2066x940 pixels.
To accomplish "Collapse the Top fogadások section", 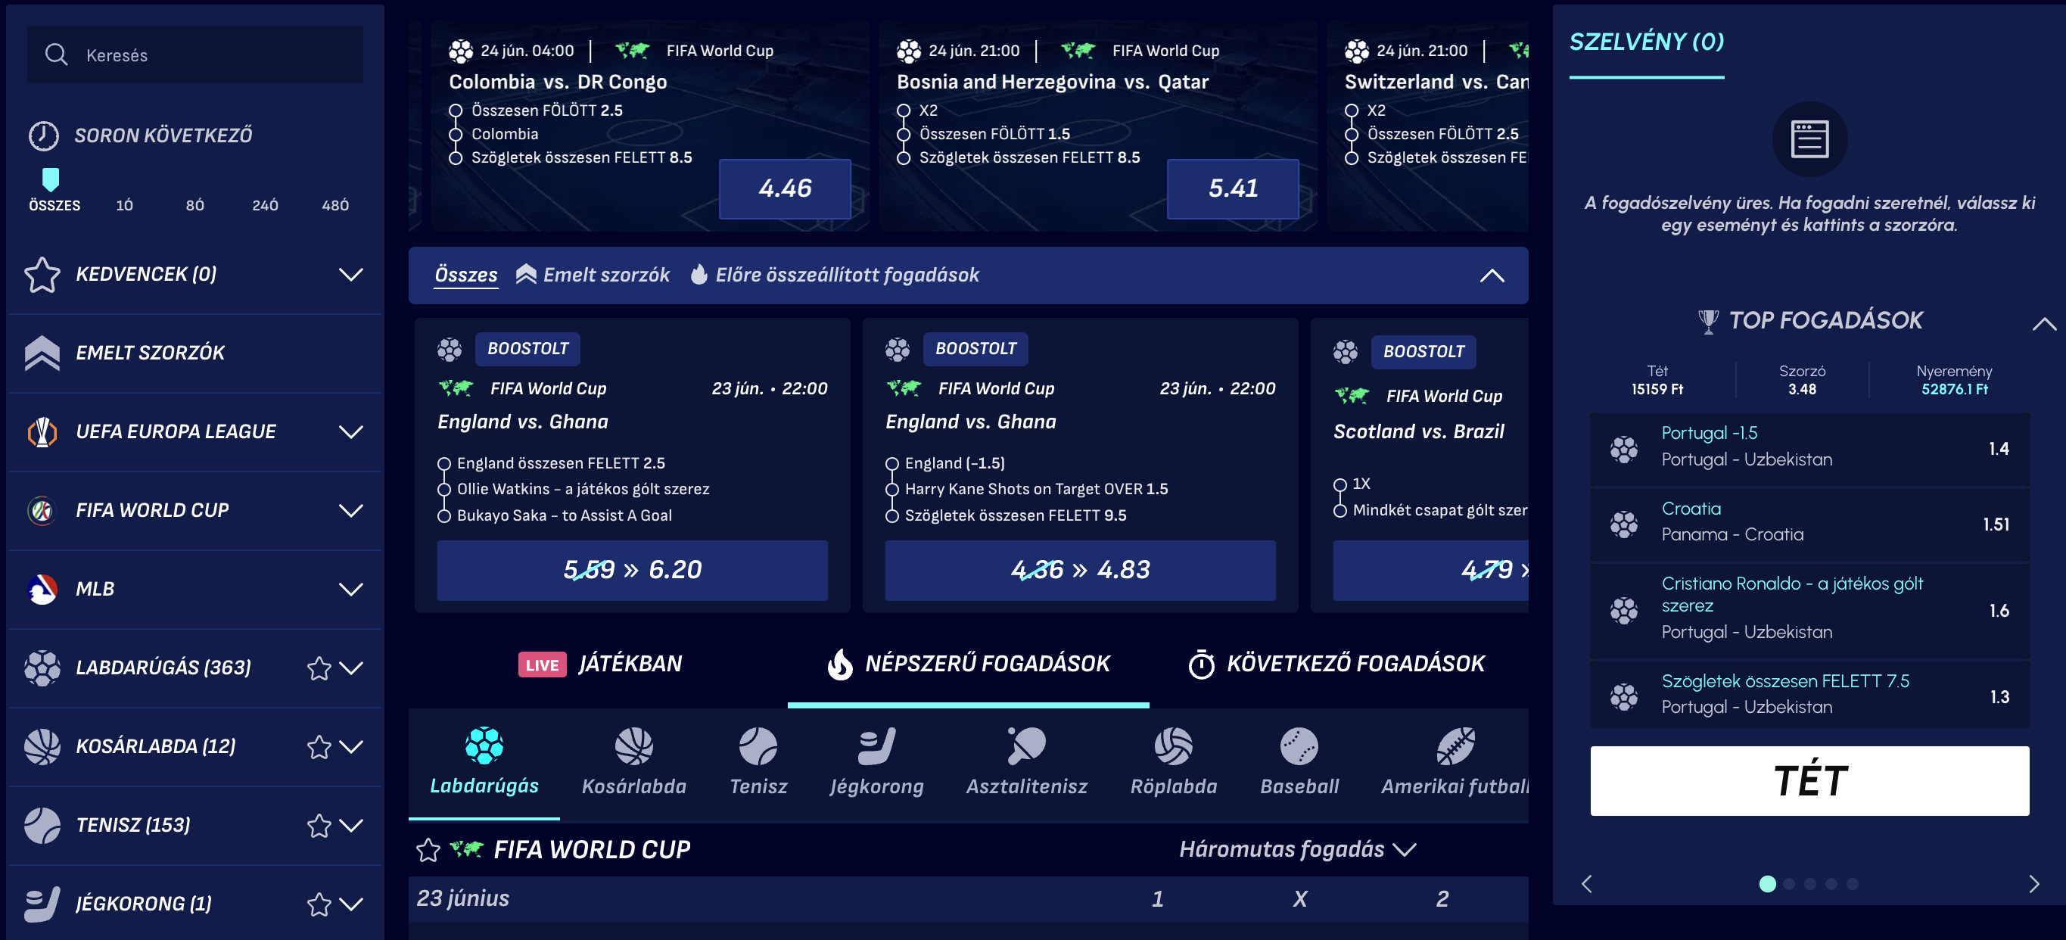I will click(x=2044, y=323).
